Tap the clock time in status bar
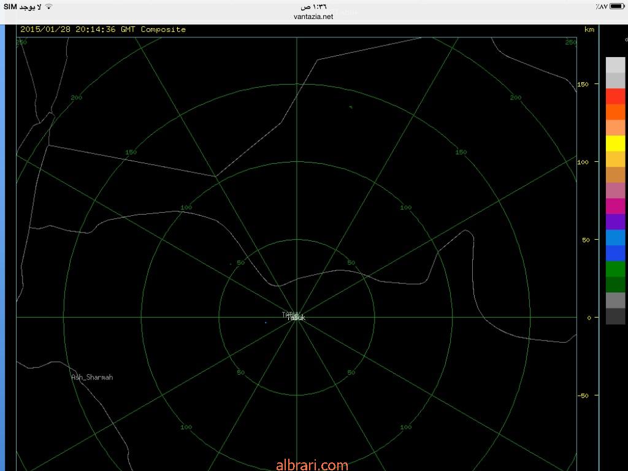628x471 pixels. coord(313,7)
